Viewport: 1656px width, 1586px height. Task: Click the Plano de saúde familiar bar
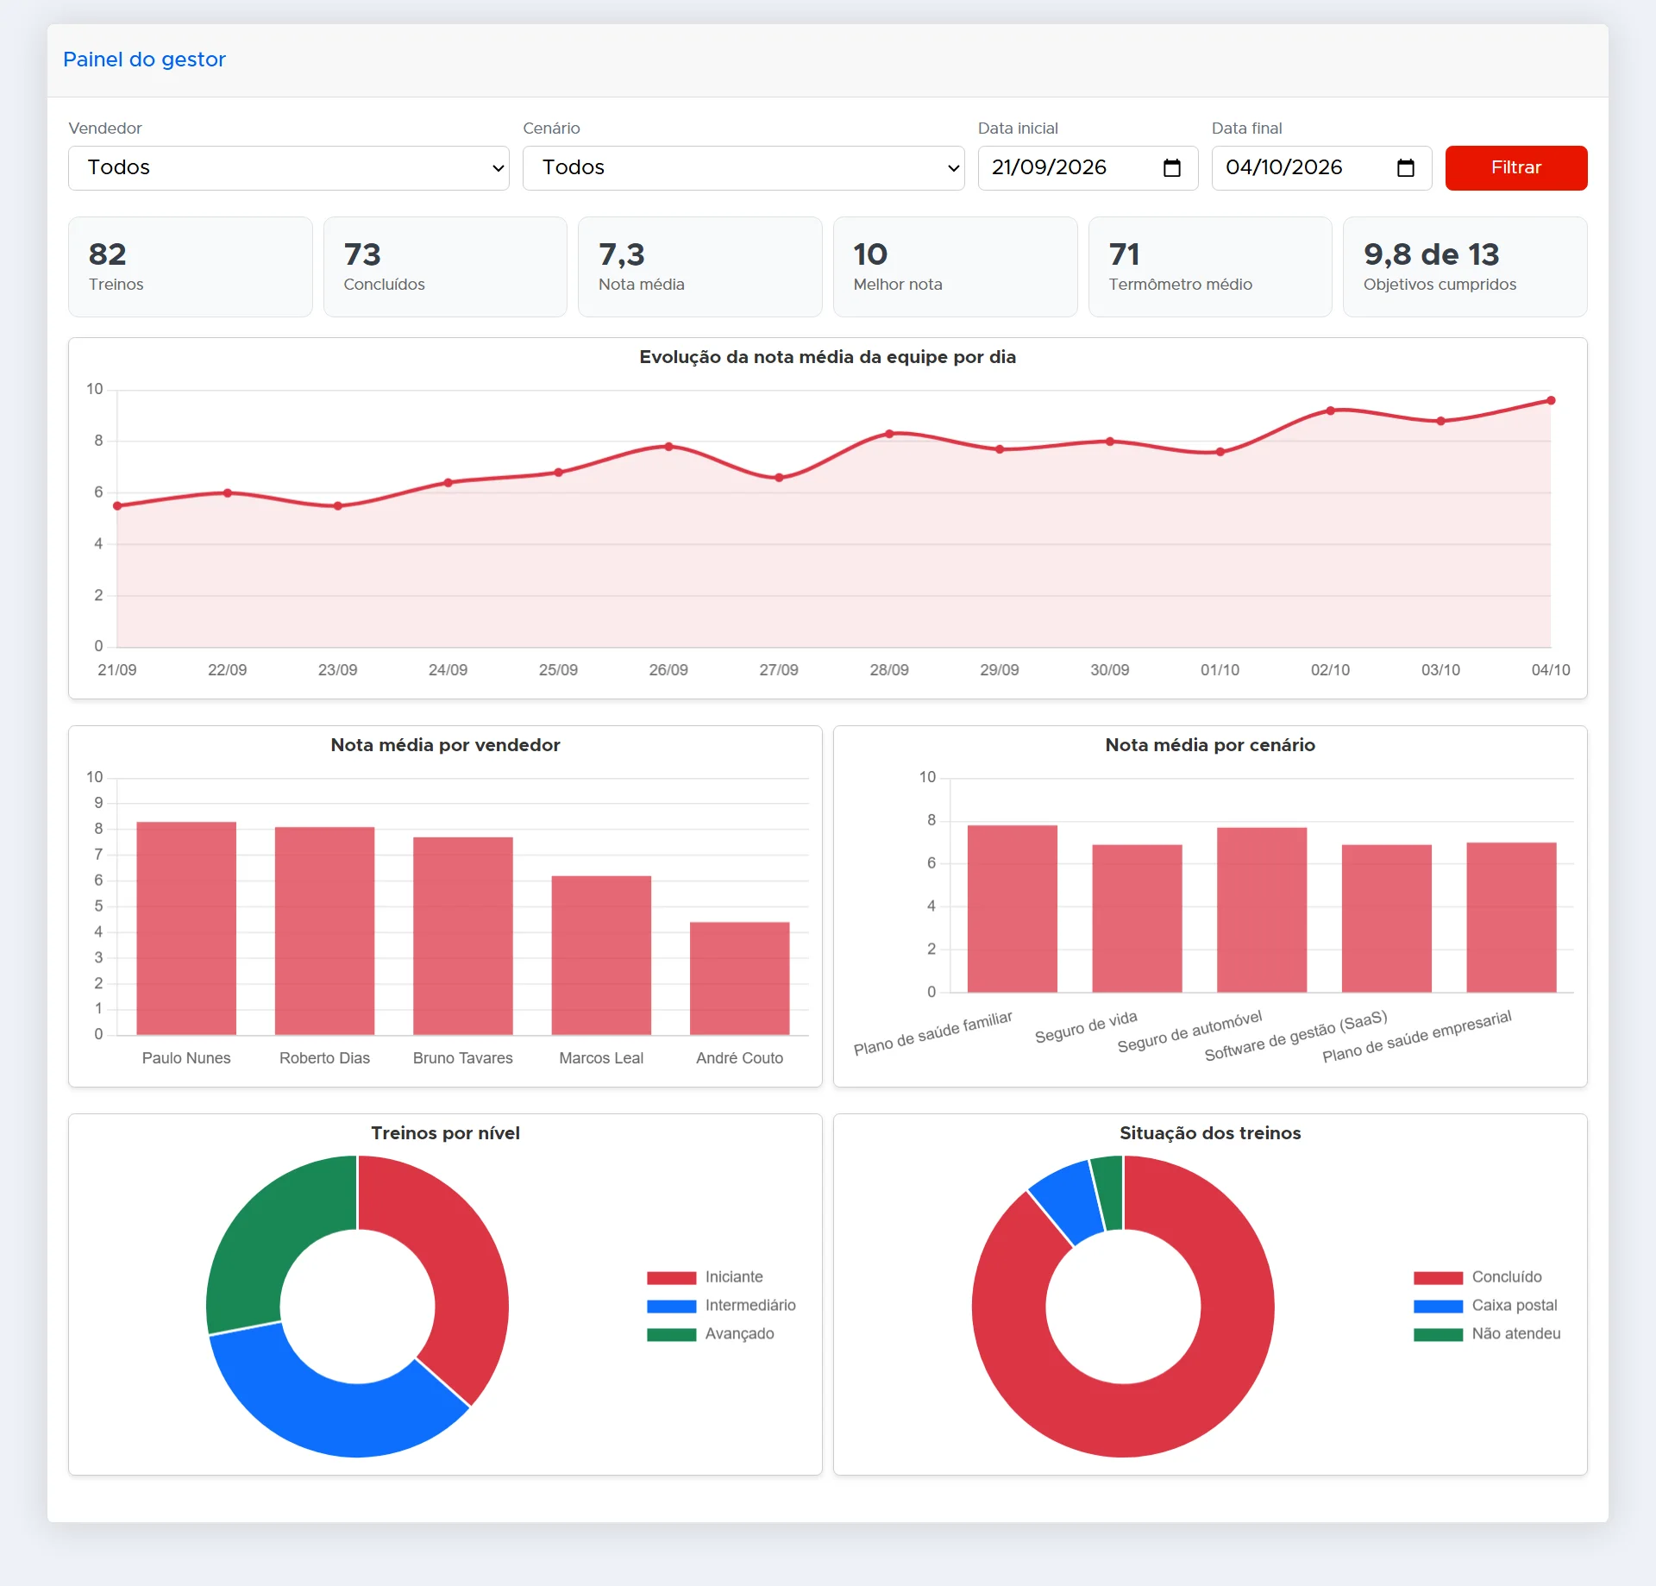click(x=1013, y=909)
